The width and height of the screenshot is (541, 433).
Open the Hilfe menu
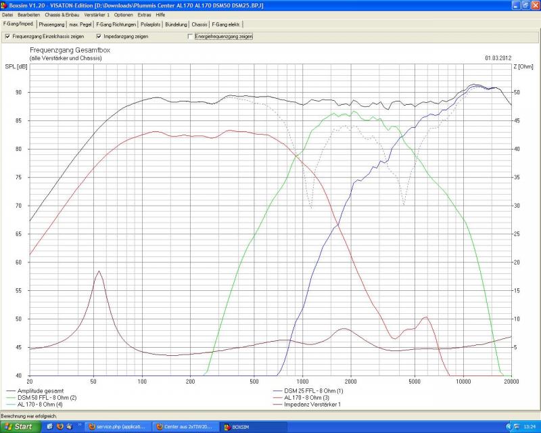tap(160, 14)
